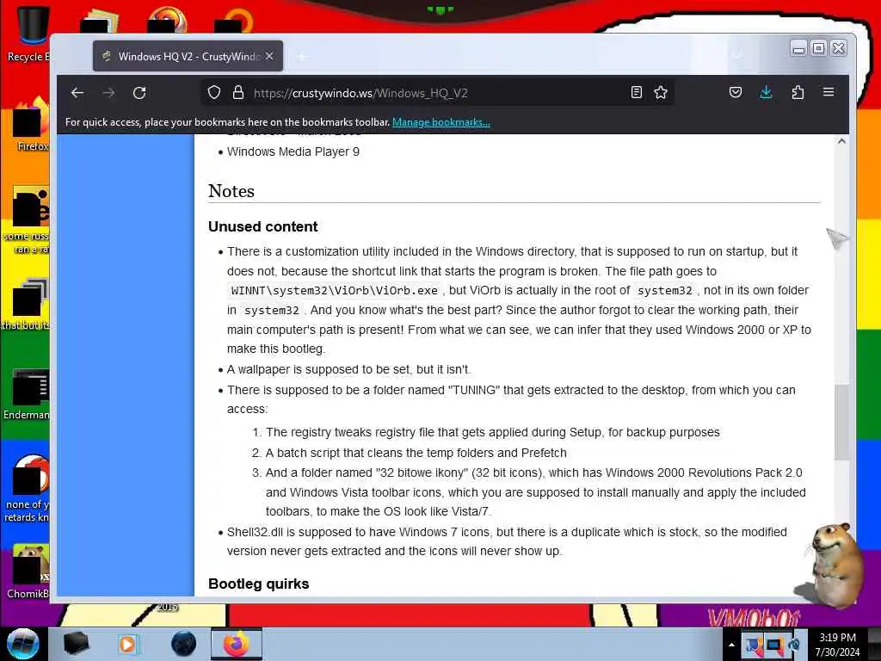Select the Firefox taskbar button

pos(236,644)
